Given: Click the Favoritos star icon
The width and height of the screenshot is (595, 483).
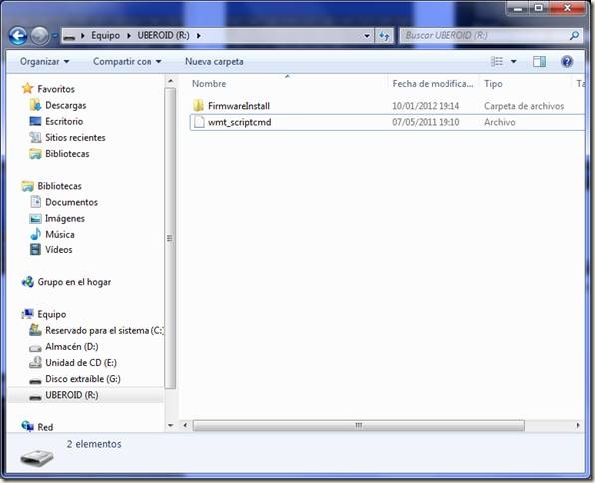Looking at the screenshot, I should click(27, 89).
